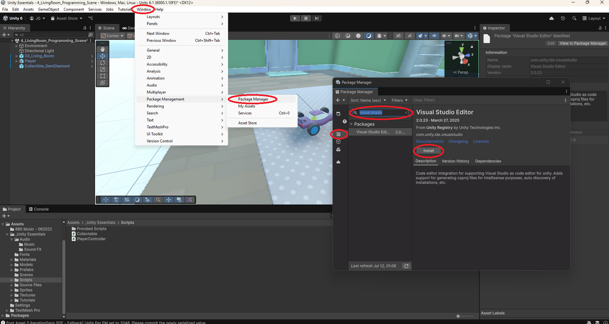Image resolution: width=609 pixels, height=324 pixels.
Task: Select the Move tool in Scene toolbar
Action: [102, 56]
